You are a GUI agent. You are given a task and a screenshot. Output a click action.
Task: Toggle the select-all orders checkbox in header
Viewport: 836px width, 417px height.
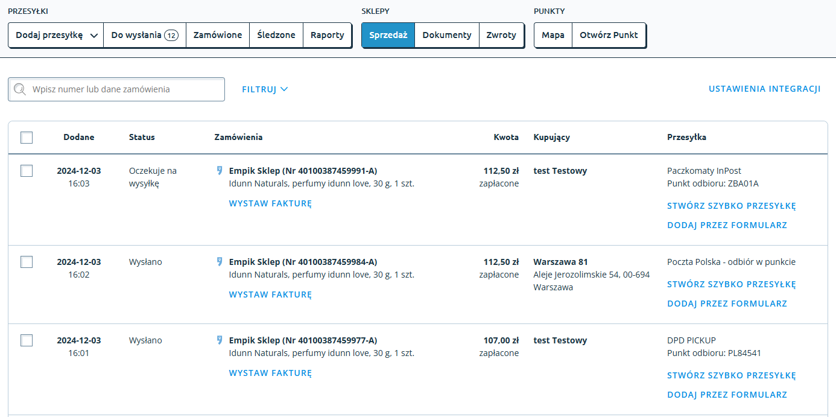click(x=27, y=138)
